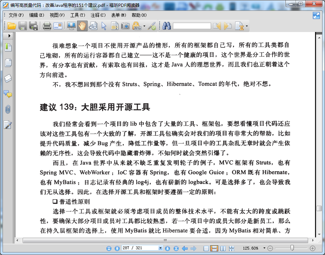
Task: Click the vertical scrollbar down arrow
Action: (319, 234)
